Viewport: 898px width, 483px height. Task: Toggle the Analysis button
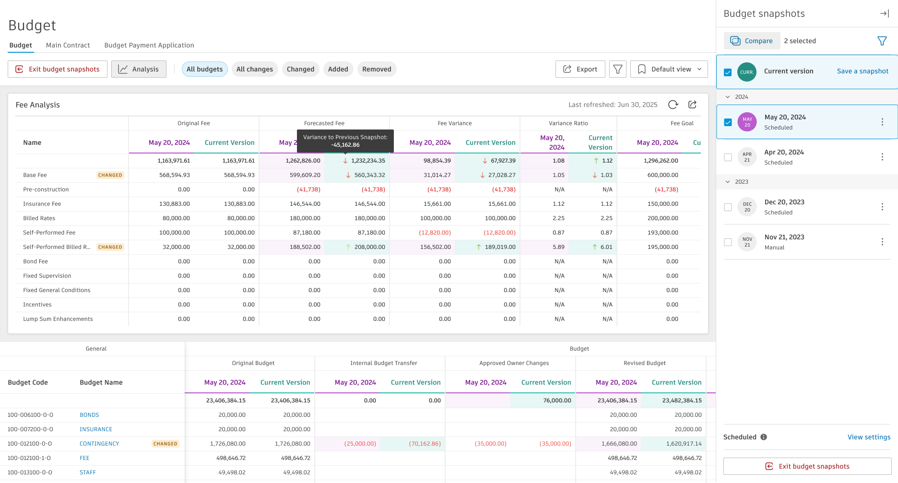[x=139, y=69]
